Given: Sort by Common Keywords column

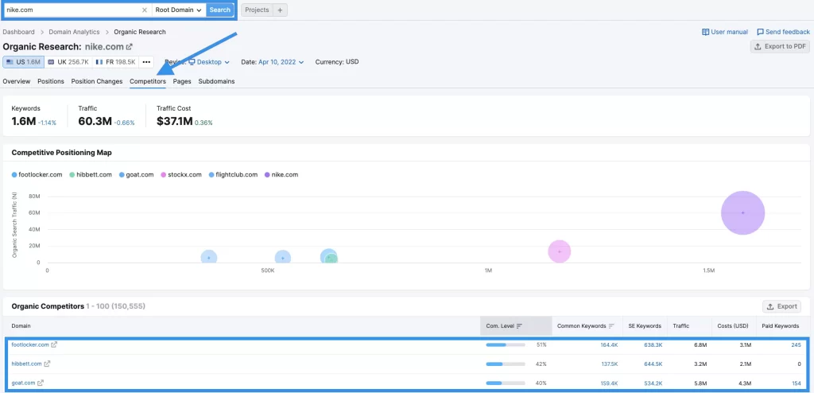Looking at the screenshot, I should click(x=586, y=326).
